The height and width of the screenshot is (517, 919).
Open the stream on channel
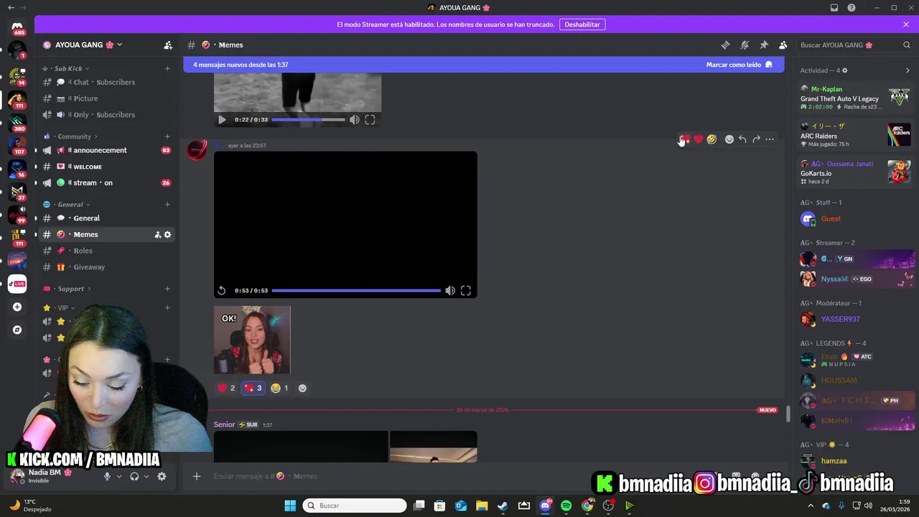pos(106,182)
